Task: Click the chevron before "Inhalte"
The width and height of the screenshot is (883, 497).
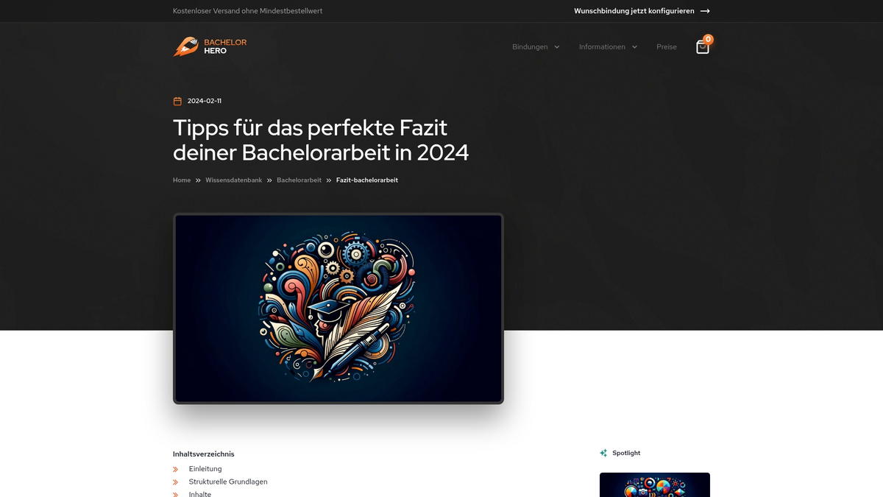Action: pyautogui.click(x=175, y=494)
